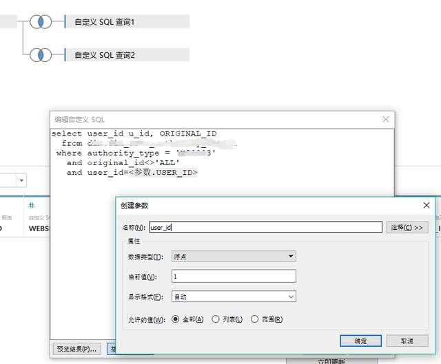Click the 名称 parameter name field
This screenshot has height=364, width=441.
(x=265, y=227)
